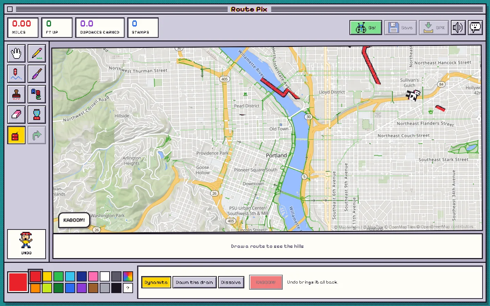Toggle the sound speaker button
The height and width of the screenshot is (306, 490).
(x=458, y=28)
